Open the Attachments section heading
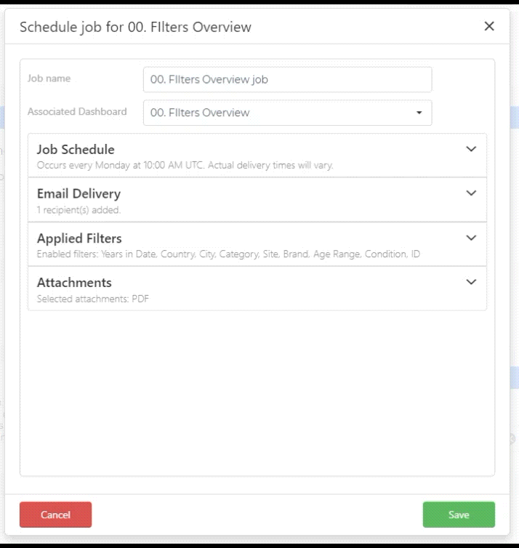Image resolution: width=519 pixels, height=548 pixels. point(74,283)
